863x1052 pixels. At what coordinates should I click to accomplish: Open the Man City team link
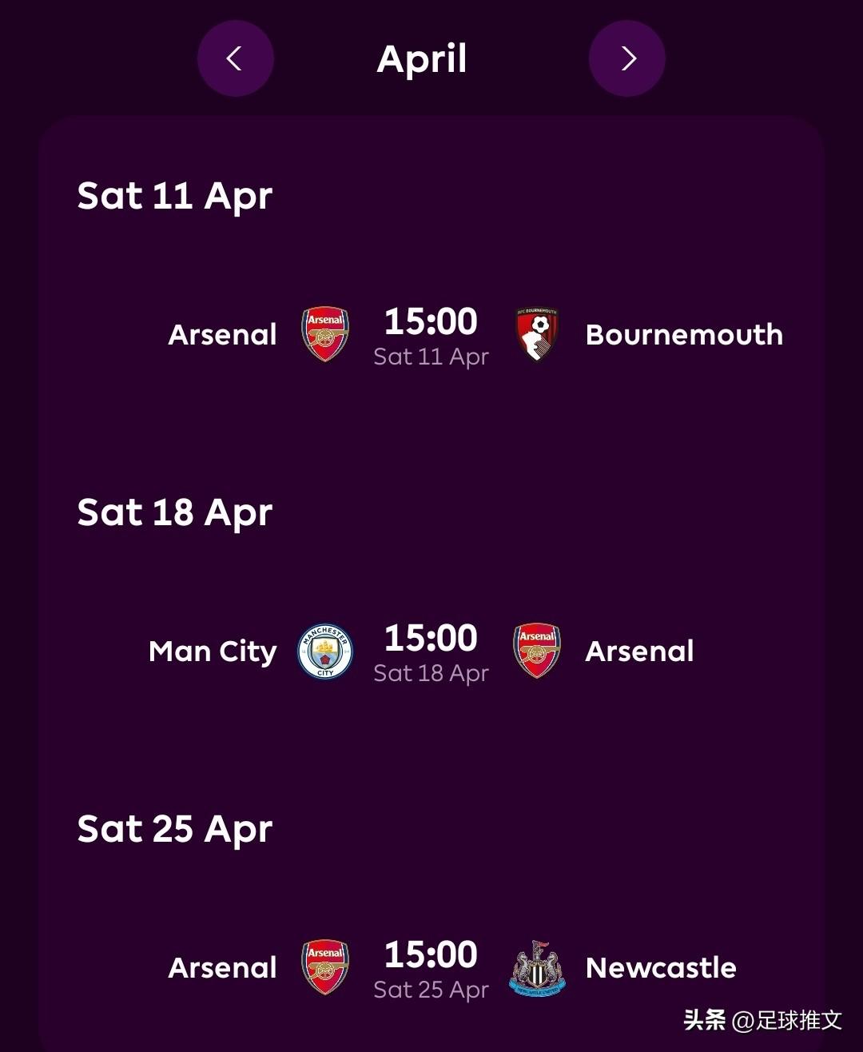point(213,652)
